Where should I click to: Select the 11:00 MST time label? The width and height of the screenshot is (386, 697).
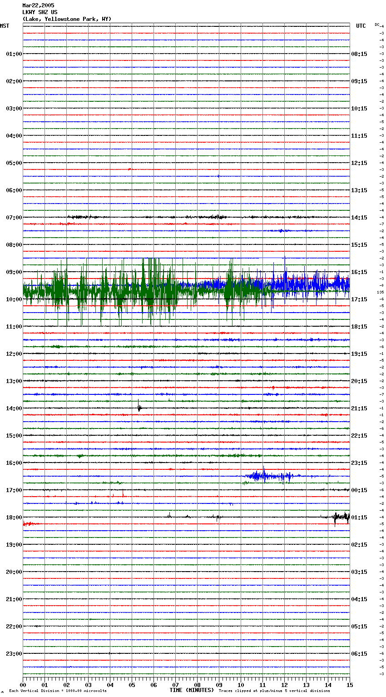pos(14,327)
